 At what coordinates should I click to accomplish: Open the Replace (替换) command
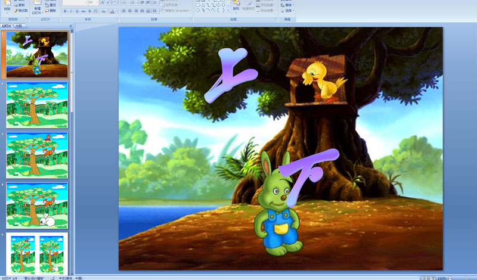287,5
